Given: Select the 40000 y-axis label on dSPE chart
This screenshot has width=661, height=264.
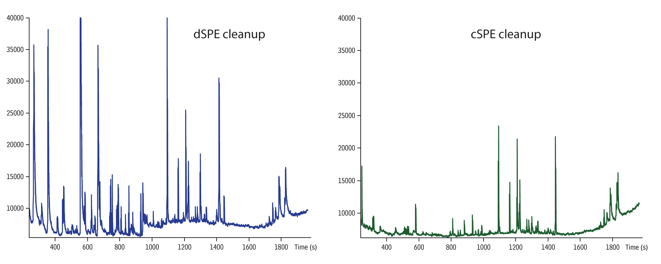Looking at the screenshot, I should pos(15,18).
